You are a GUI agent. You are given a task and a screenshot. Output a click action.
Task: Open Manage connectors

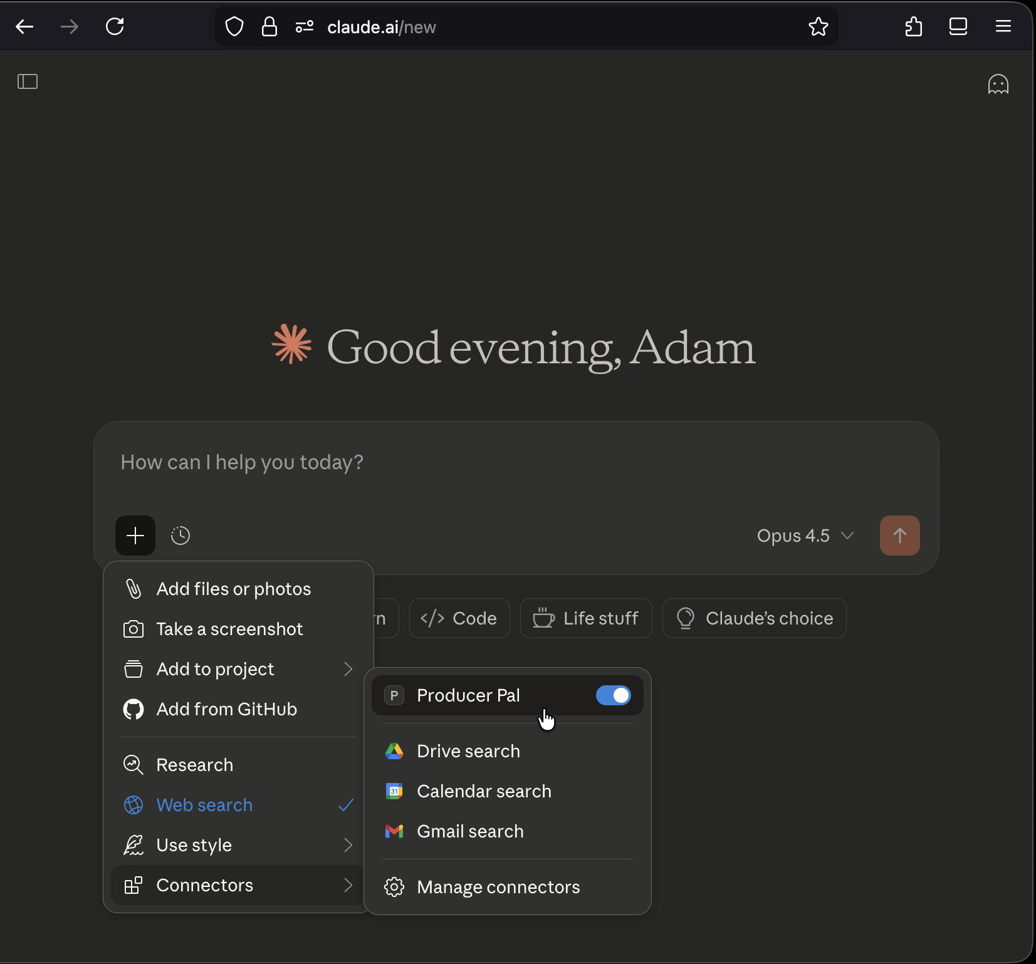498,886
